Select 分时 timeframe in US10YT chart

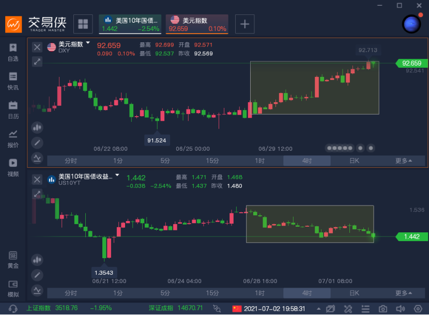coord(71,293)
